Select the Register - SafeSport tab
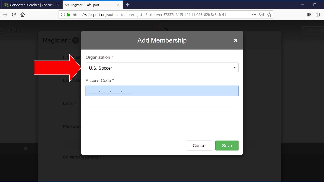Viewport: 324px width, 182px height. [x=89, y=5]
